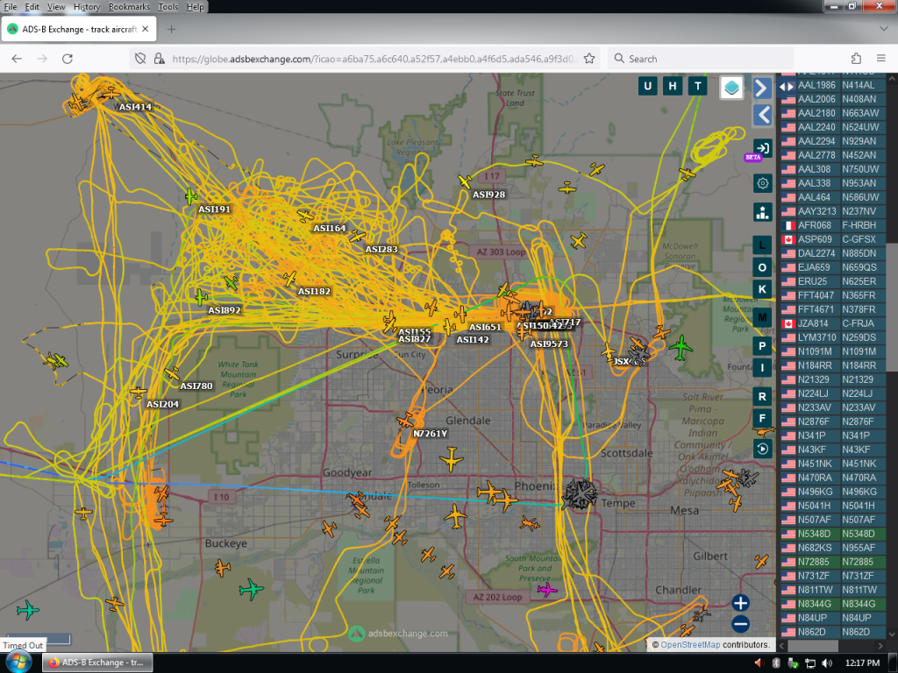The image size is (898, 673).
Task: Toggle the P map option
Action: [x=762, y=345]
